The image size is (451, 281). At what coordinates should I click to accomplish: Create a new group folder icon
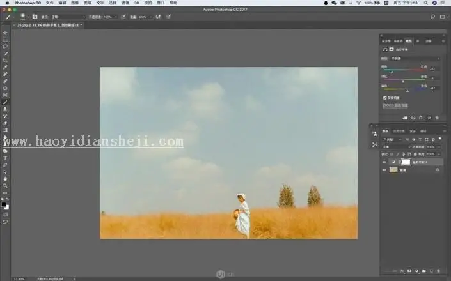424,271
